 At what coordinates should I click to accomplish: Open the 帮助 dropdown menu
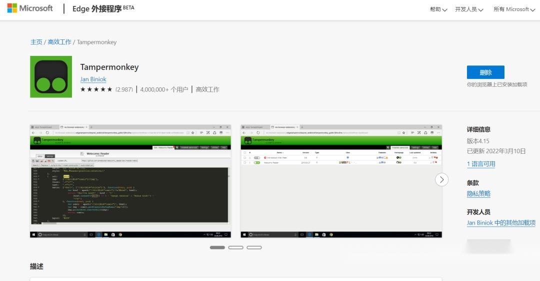pyautogui.click(x=438, y=9)
